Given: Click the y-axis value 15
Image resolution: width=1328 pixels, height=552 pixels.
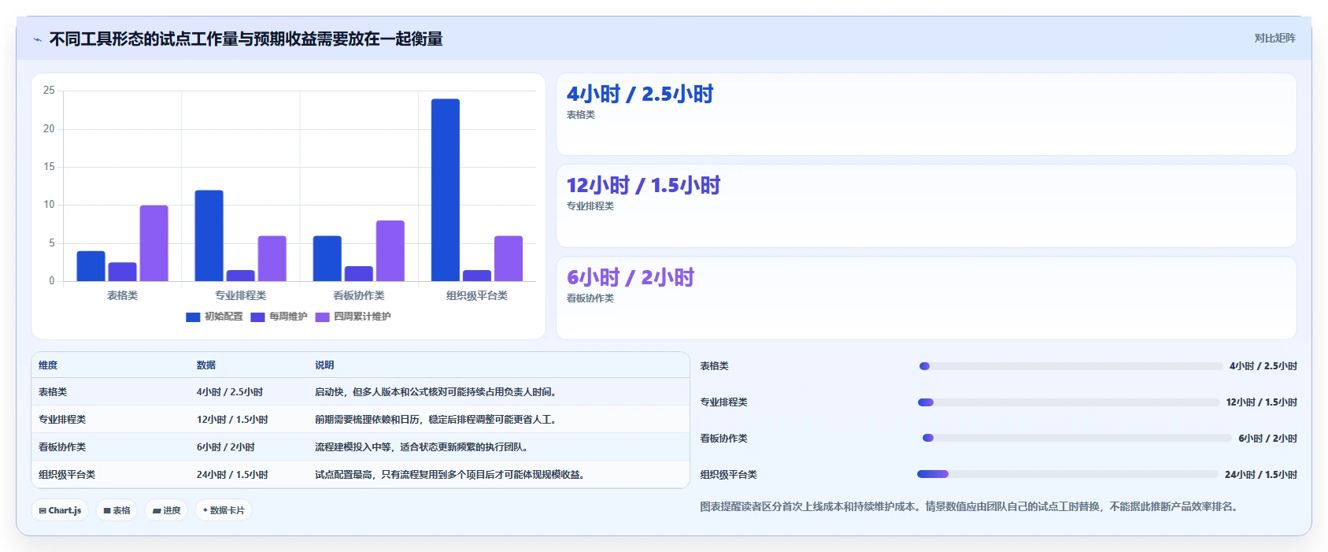Looking at the screenshot, I should [49, 167].
